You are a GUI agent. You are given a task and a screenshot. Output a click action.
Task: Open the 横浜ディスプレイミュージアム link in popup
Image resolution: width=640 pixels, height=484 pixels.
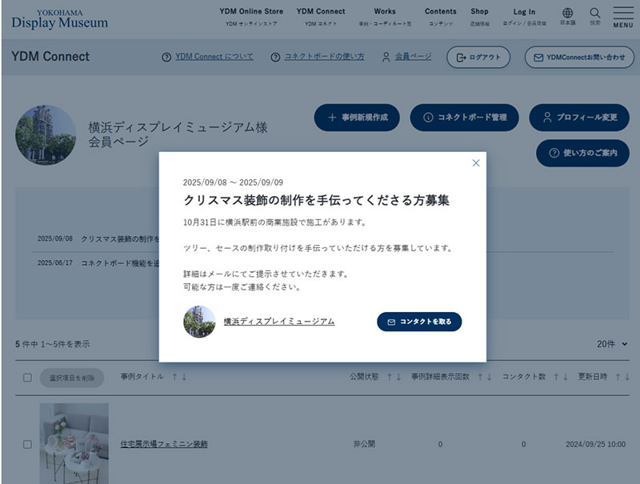point(278,322)
